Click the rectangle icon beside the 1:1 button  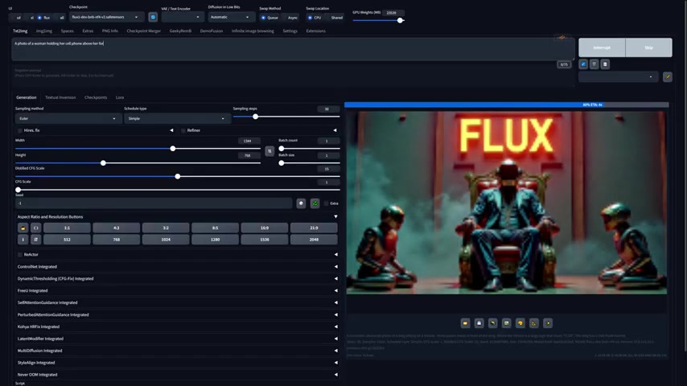point(36,228)
